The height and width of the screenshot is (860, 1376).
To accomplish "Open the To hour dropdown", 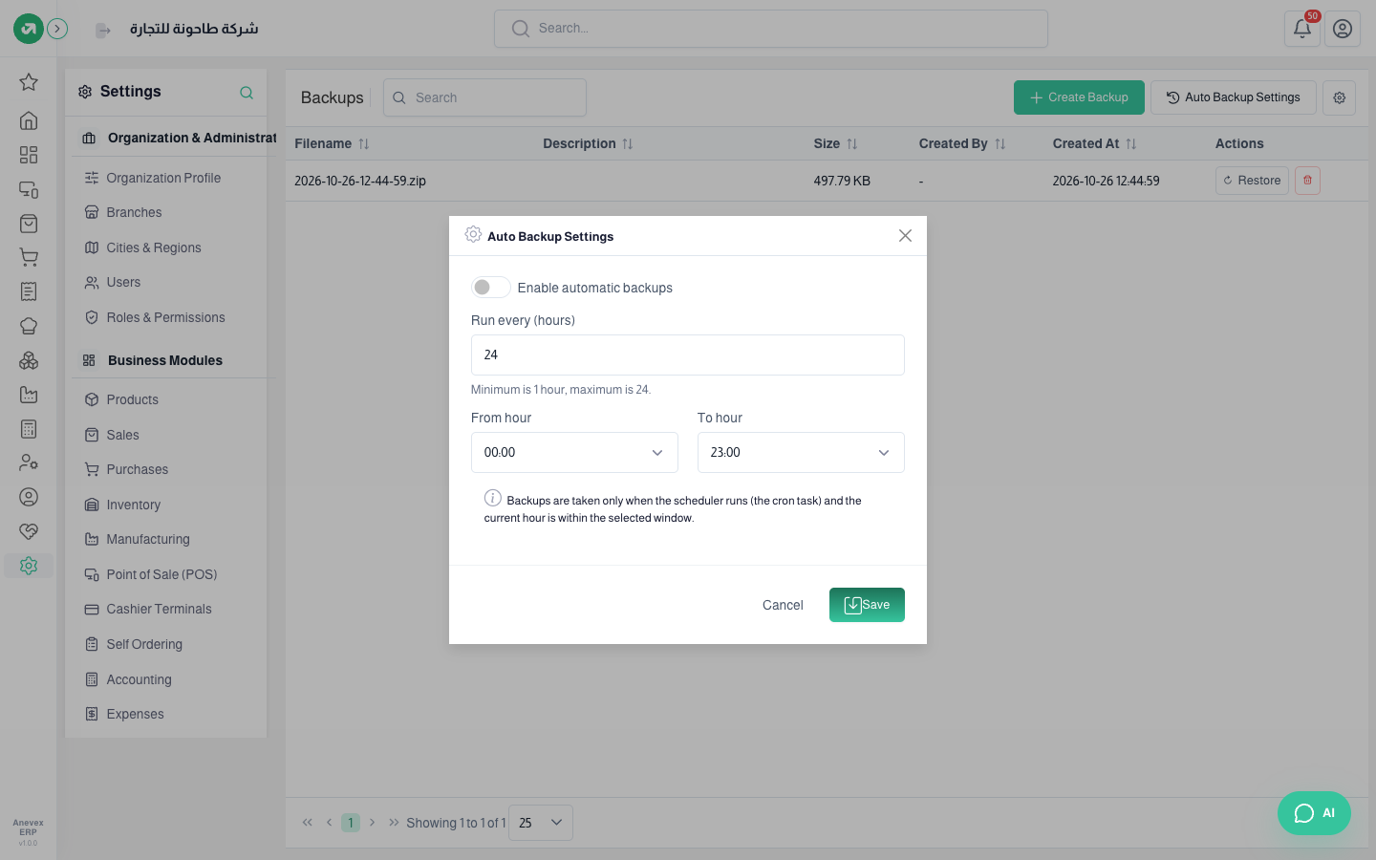I will (801, 453).
